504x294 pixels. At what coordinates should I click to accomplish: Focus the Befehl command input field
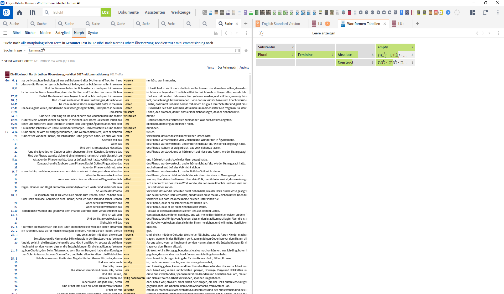click(x=76, y=12)
